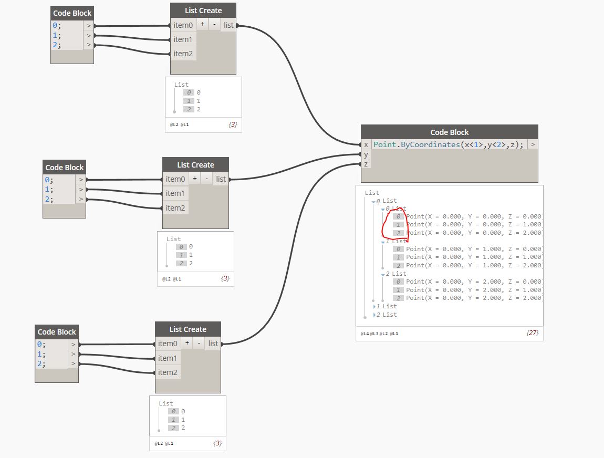Viewport: 604px width, 458px height.
Task: Click the '1;' output arrow on the Code Block feeding the z list
Action: coord(73,354)
